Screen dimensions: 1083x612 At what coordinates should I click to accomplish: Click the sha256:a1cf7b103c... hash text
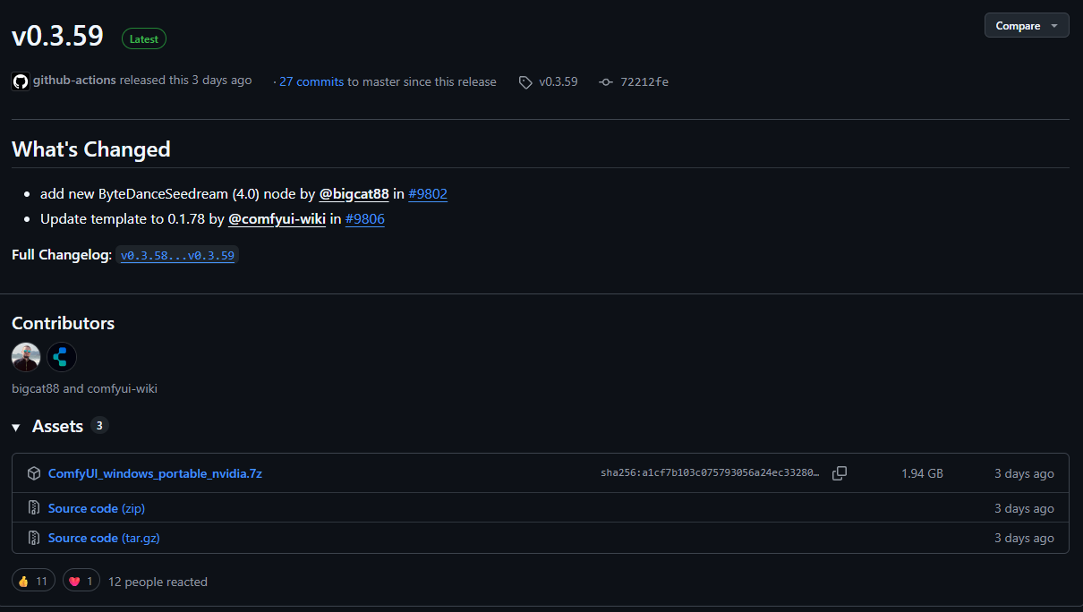(710, 473)
